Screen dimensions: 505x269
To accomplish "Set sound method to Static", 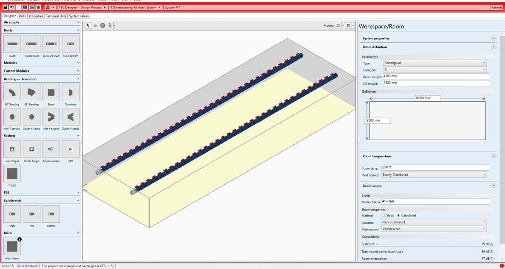I will pyautogui.click(x=383, y=215).
